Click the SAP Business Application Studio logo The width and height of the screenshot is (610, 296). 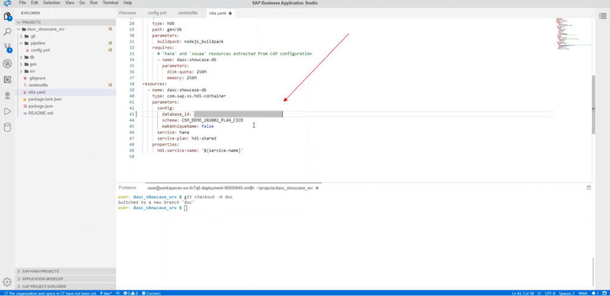[7, 3]
